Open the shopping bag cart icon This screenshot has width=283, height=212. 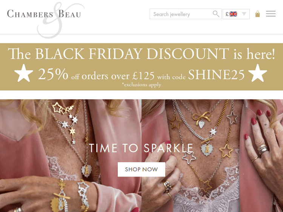pos(258,14)
